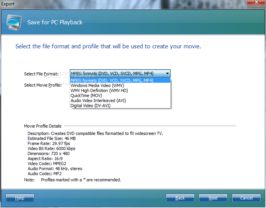Click Dimensions: 720 x 480 line
The image size is (266, 208).
point(48,153)
